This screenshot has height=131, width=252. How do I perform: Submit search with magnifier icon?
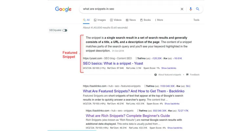click(x=198, y=9)
